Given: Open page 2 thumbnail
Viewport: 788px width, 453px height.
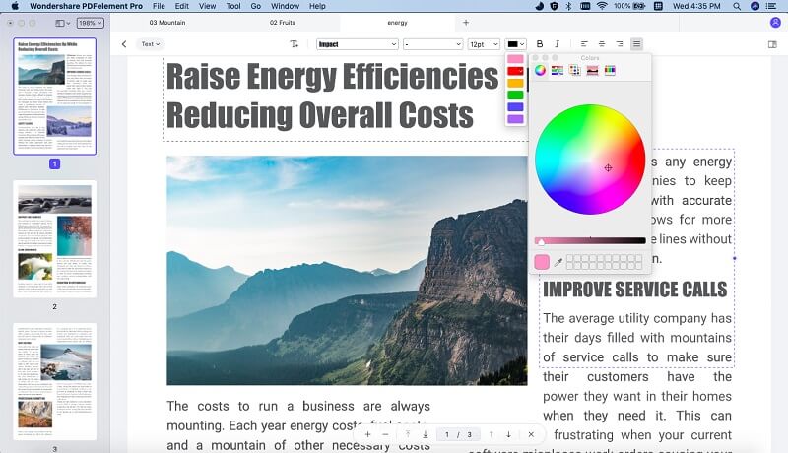Looking at the screenshot, I should (x=55, y=239).
